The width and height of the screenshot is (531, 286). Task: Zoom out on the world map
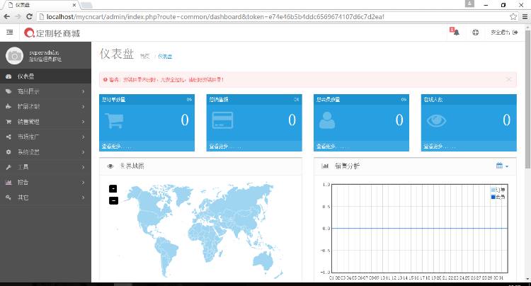[113, 200]
